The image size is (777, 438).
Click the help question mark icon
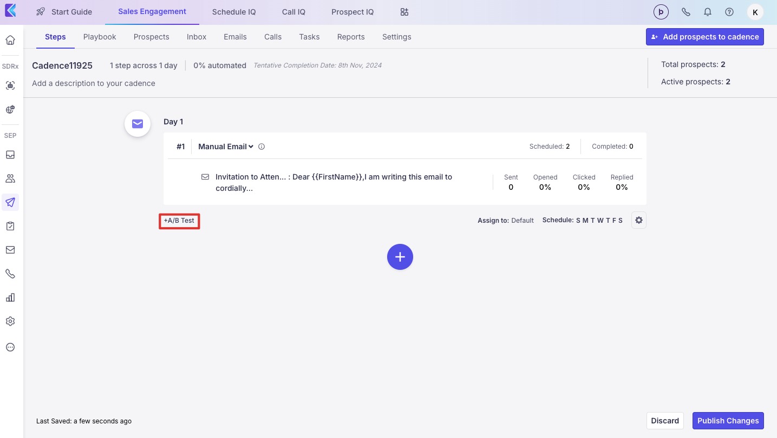pos(729,12)
